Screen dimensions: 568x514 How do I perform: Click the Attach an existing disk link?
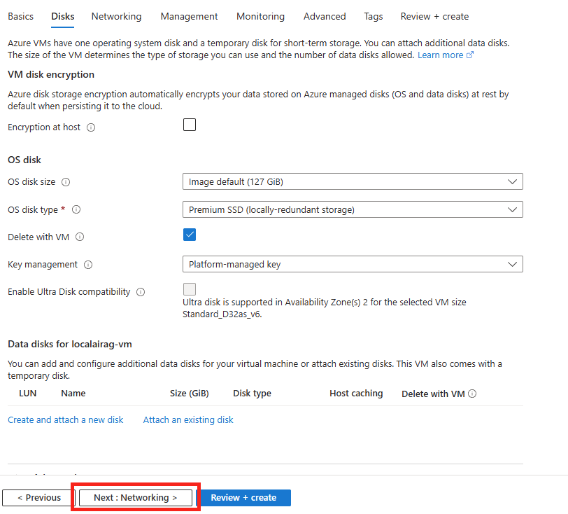point(188,420)
